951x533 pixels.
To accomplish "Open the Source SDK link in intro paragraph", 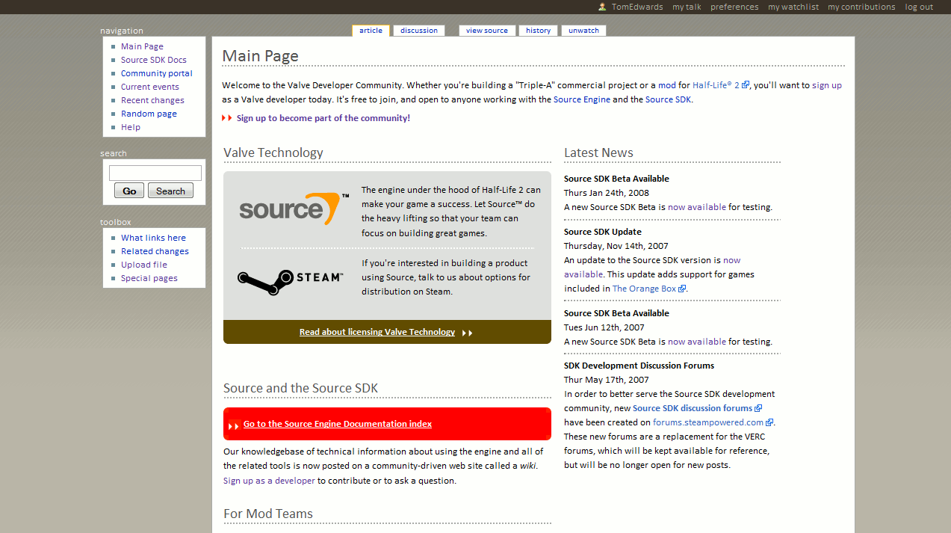I will coord(668,99).
